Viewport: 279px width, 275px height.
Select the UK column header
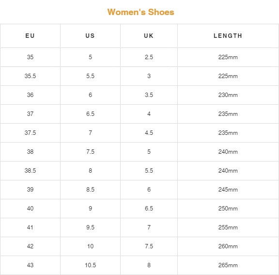pyautogui.click(x=149, y=36)
